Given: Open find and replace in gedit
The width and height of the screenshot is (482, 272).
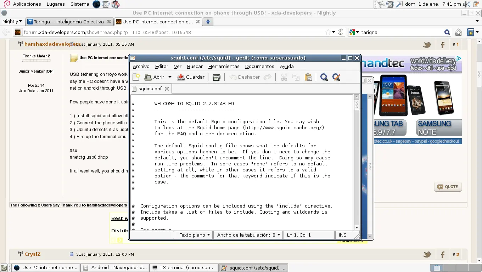Looking at the screenshot, I should pos(336,77).
